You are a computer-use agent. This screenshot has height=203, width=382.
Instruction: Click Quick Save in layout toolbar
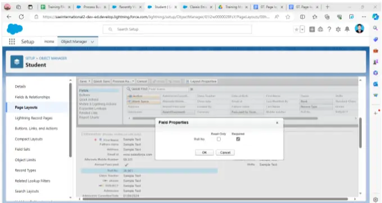point(102,81)
